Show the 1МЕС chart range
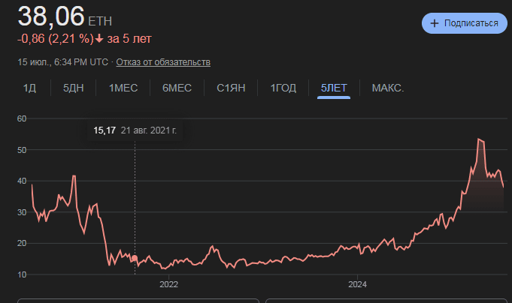Screen dimensions: 512x303 [x=123, y=88]
